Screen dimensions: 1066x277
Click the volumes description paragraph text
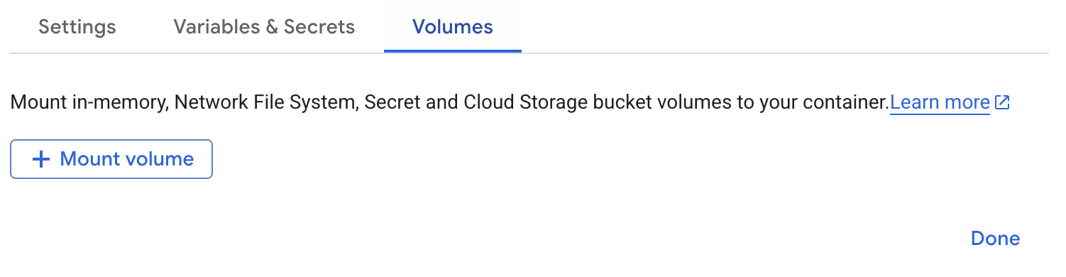point(450,103)
